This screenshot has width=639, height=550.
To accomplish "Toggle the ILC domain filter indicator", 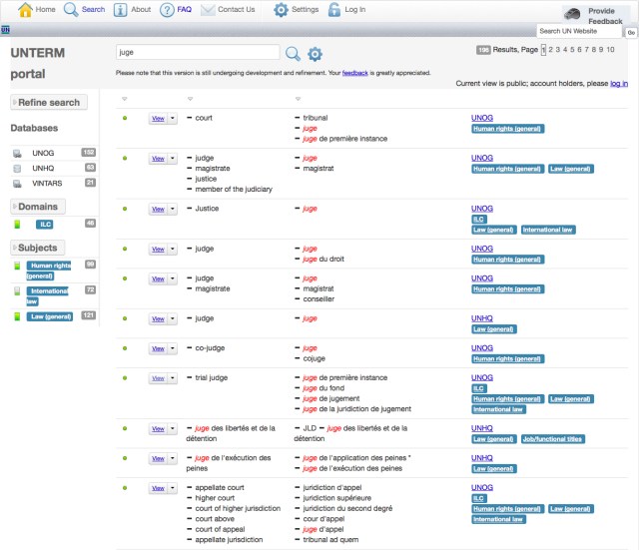I will click(x=17, y=225).
